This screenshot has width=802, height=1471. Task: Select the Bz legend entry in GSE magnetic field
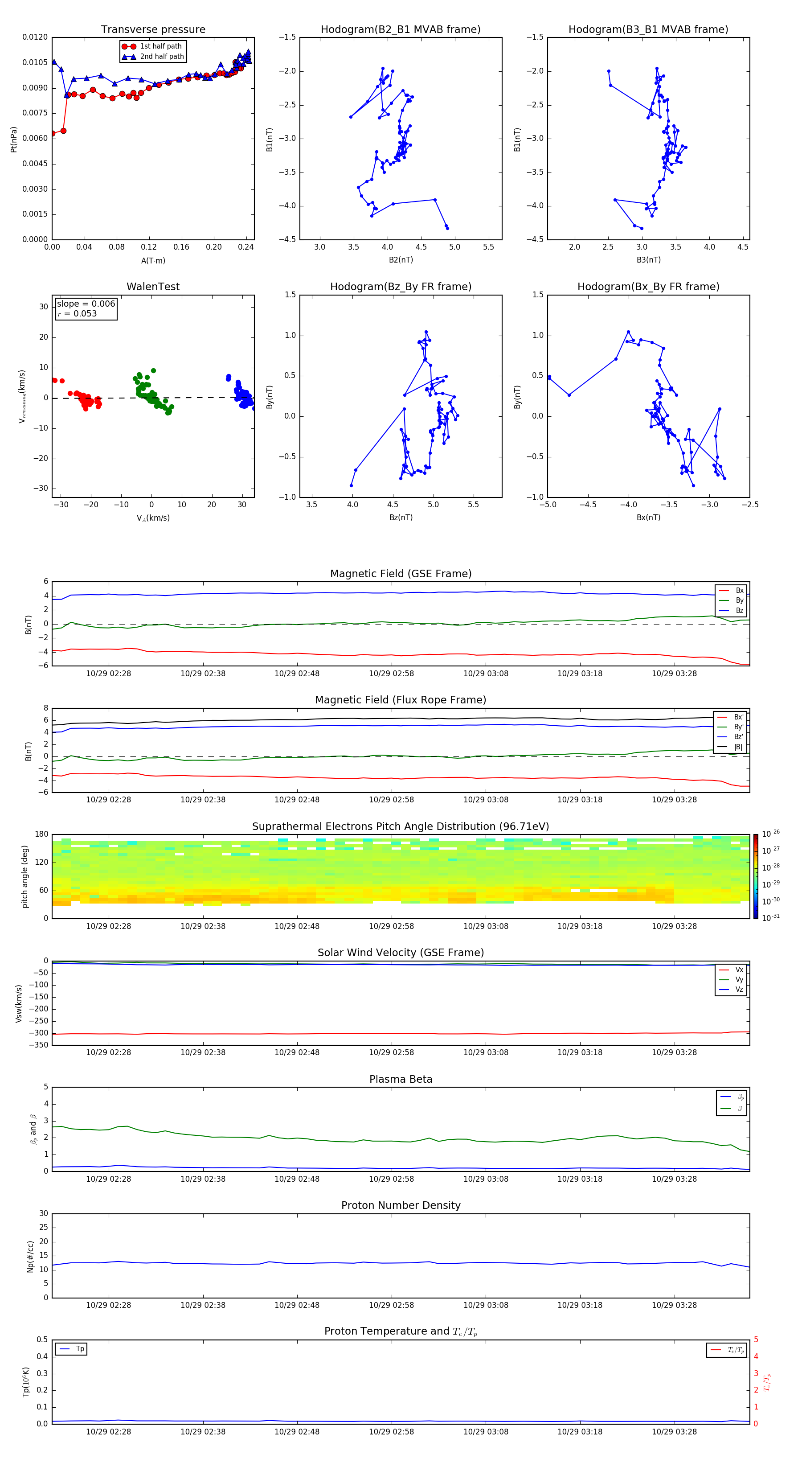731,610
